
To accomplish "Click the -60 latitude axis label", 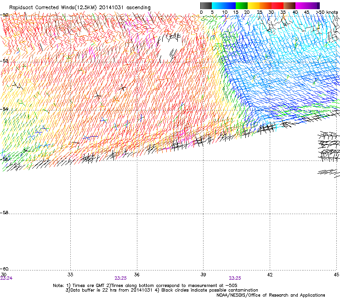I will click(4, 269).
